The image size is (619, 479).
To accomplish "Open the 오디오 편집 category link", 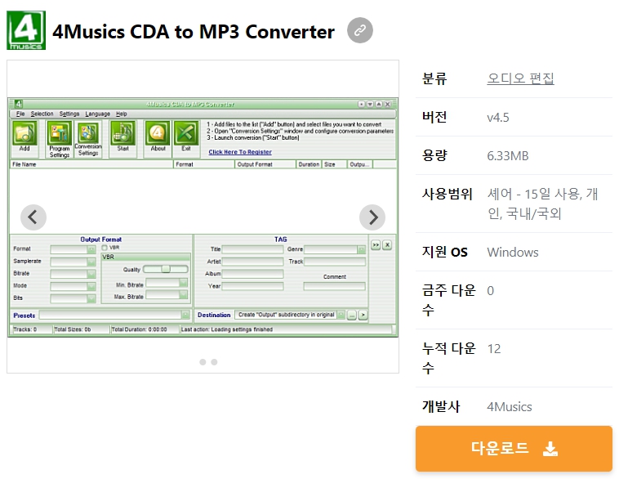I will pyautogui.click(x=520, y=78).
